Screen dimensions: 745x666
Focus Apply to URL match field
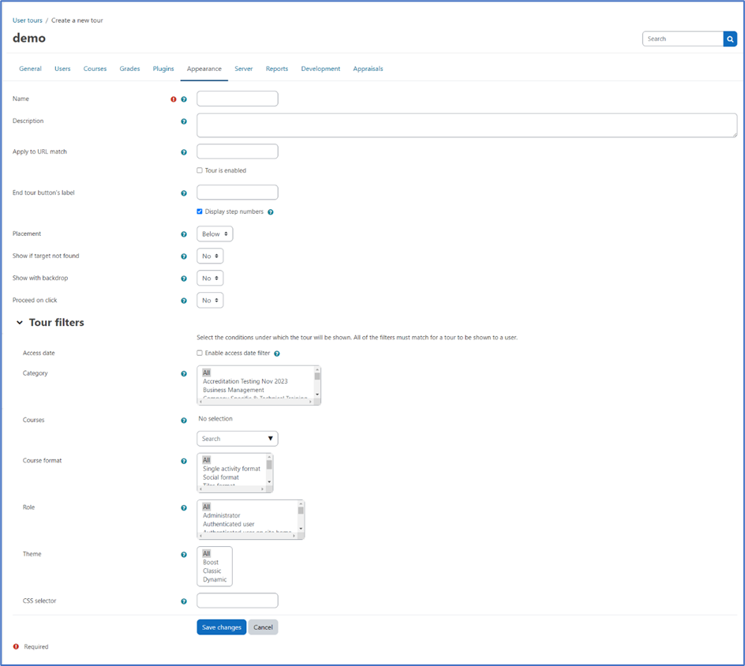238,152
